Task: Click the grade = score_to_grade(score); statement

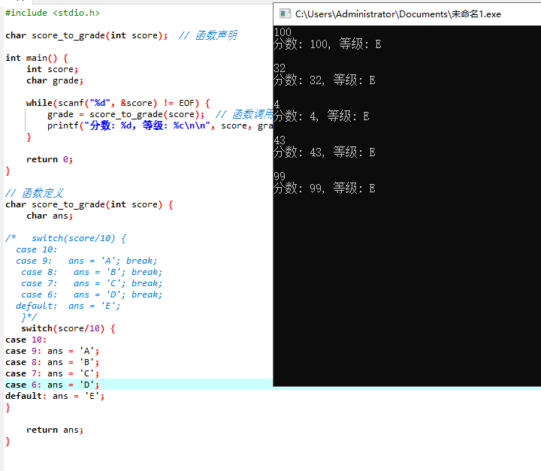Action: coord(126,115)
